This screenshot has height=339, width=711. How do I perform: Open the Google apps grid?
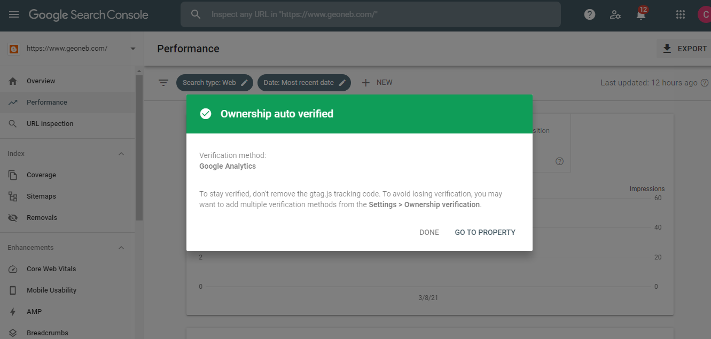pyautogui.click(x=681, y=15)
